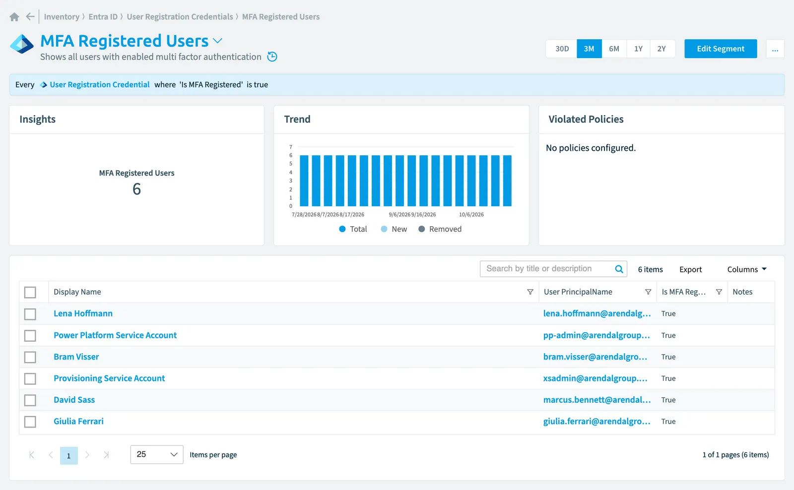Navigate to Entra ID breadcrumb
The width and height of the screenshot is (794, 490).
pos(103,17)
